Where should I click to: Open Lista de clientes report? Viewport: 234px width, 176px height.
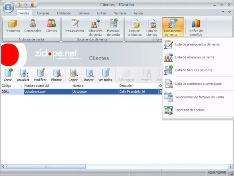152,27
